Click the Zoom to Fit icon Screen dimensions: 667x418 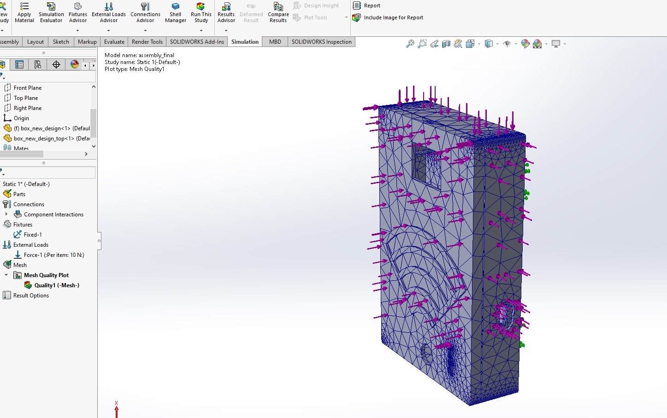tap(410, 44)
